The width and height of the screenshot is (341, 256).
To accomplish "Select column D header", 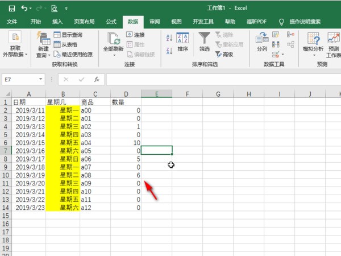I will pos(126,94).
